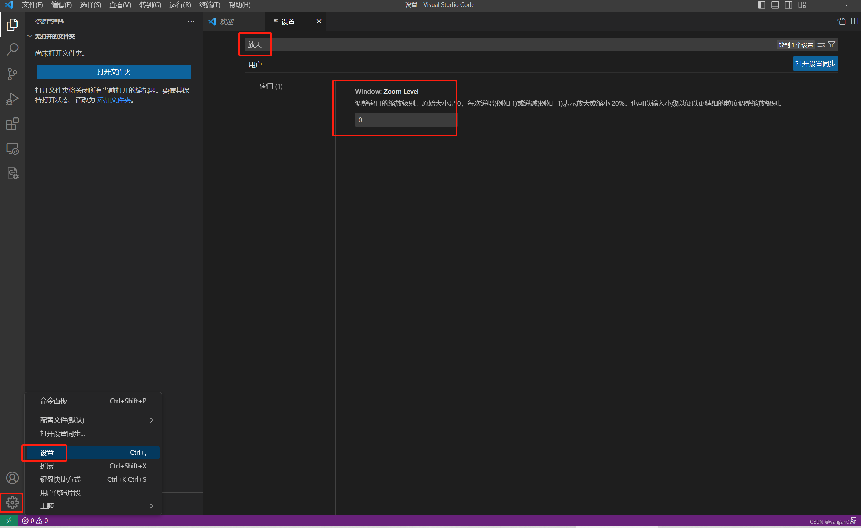This screenshot has height=528, width=861.
Task: Open the 查看(V) menu
Action: pyautogui.click(x=120, y=5)
